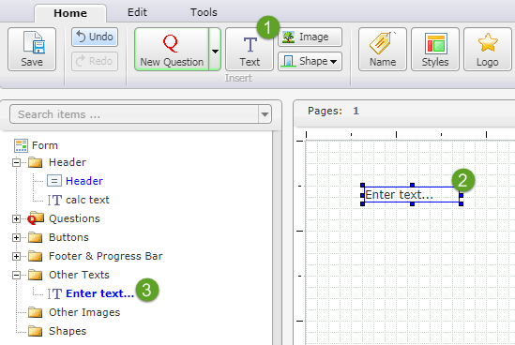Viewport: 515px width, 345px height.
Task: Expand the Questions folder
Action: (x=16, y=218)
